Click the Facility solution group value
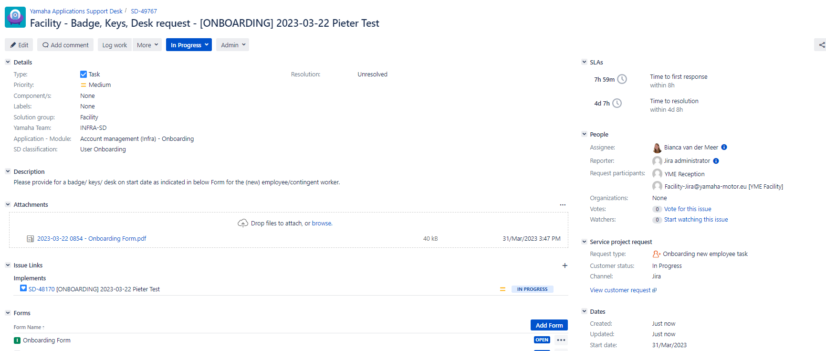826x351 pixels. pos(89,117)
